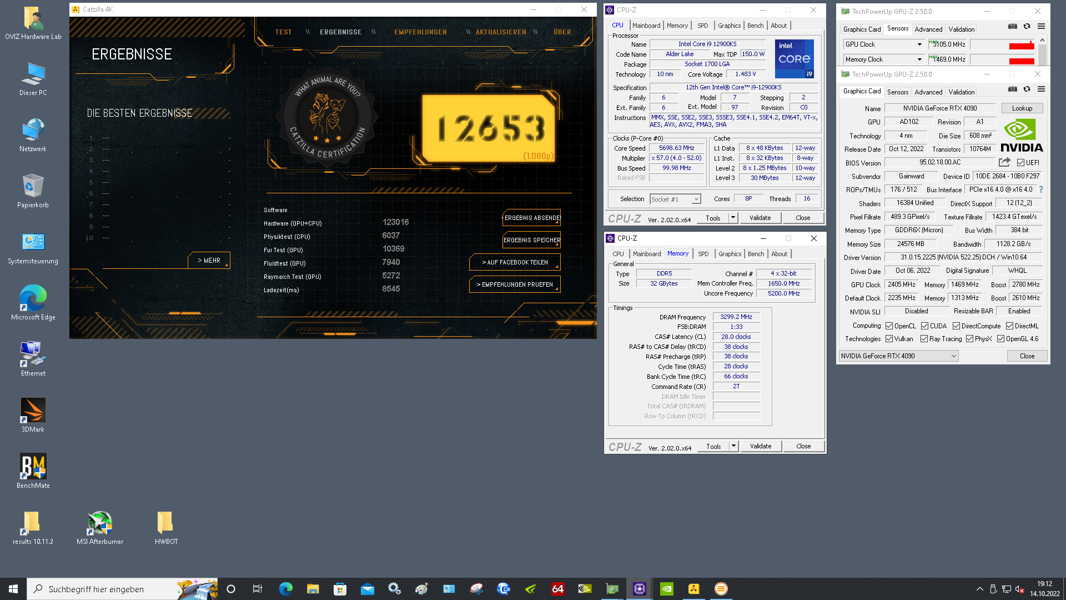Open the hamburger menu in GPU-Z Sensors window

click(1041, 26)
